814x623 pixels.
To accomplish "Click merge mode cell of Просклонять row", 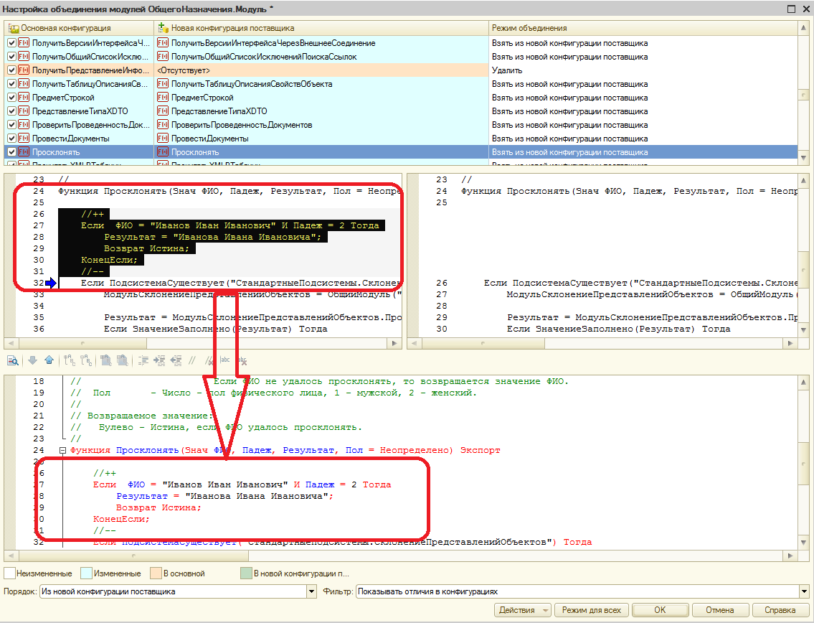I will click(x=643, y=152).
